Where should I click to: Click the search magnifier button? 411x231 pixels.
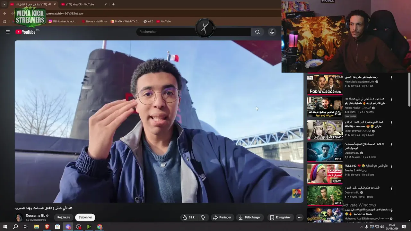pyautogui.click(x=258, y=32)
